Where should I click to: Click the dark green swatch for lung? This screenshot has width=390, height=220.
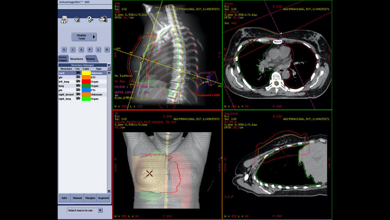(86, 86)
